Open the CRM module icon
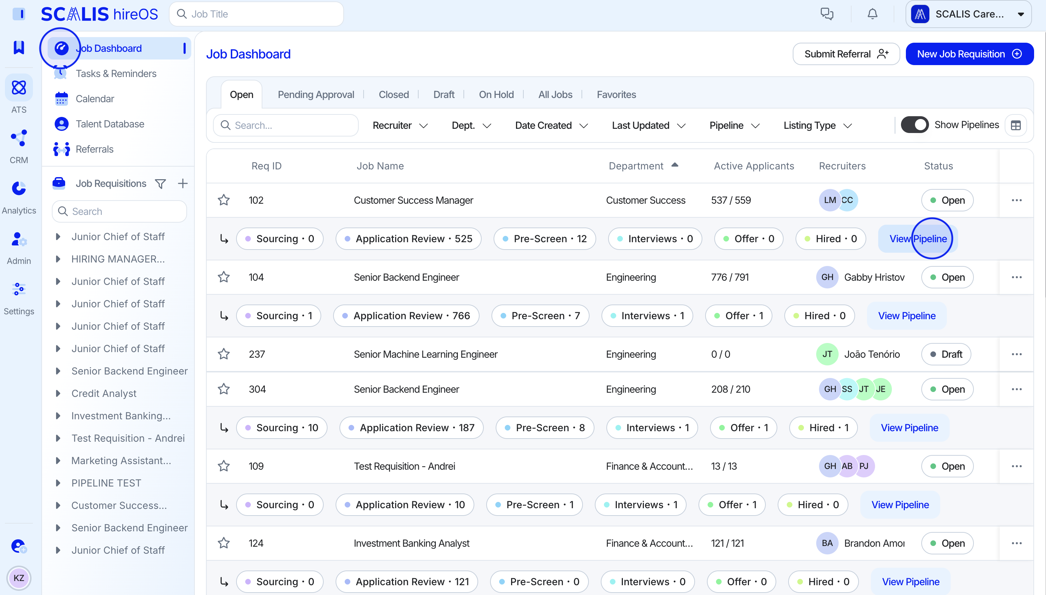 pos(19,139)
